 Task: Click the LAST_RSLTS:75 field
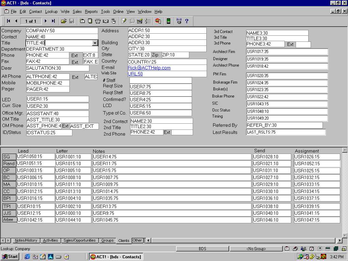(286, 132)
